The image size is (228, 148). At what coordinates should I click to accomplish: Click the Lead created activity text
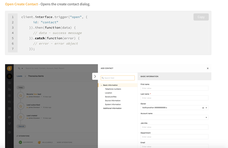(x=32, y=116)
